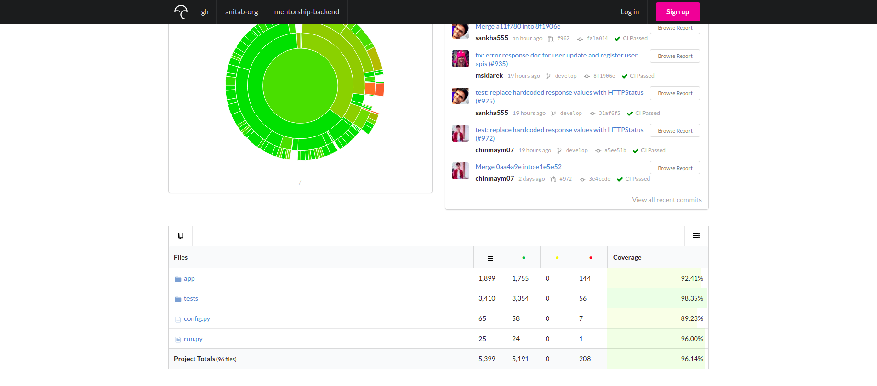Click the 96.14% project totals coverage
The image size is (877, 386).
[x=692, y=359]
